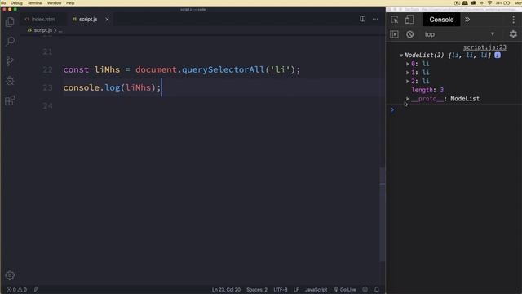Open editor More Actions menu
This screenshot has width=522, height=294.
(375, 19)
